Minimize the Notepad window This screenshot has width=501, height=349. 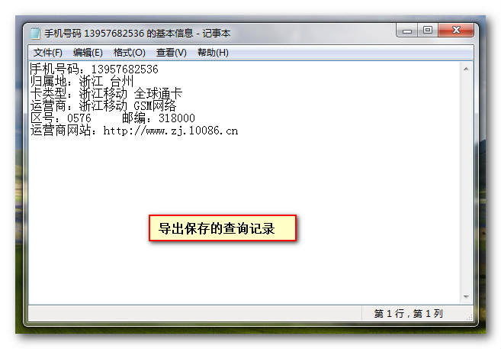[407, 31]
